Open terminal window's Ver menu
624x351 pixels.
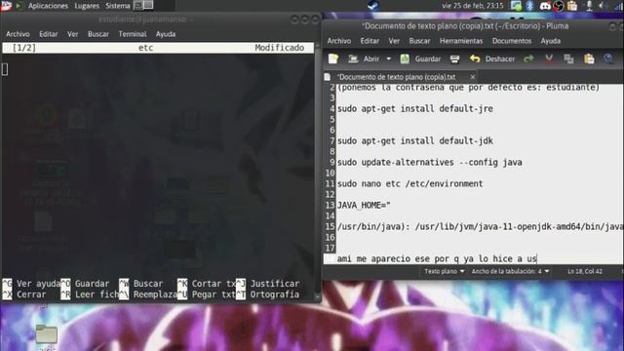(73, 34)
